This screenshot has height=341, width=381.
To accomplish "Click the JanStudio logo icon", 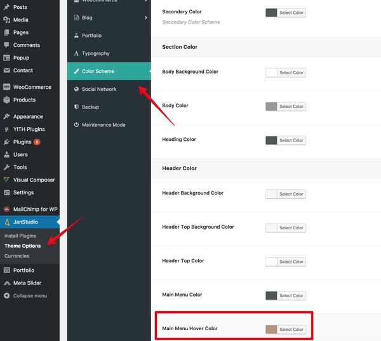I will click(x=7, y=222).
